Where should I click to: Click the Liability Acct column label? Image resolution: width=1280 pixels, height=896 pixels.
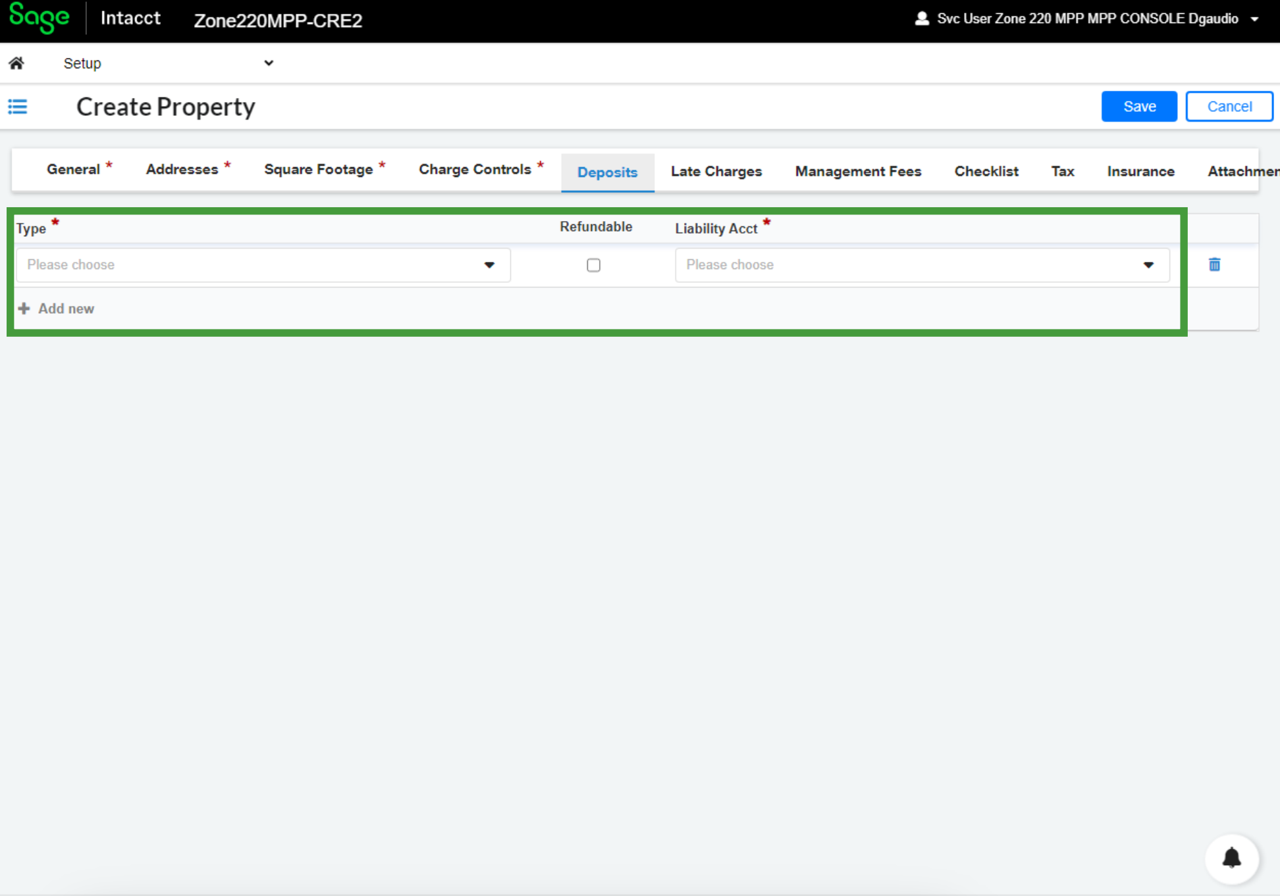716,228
